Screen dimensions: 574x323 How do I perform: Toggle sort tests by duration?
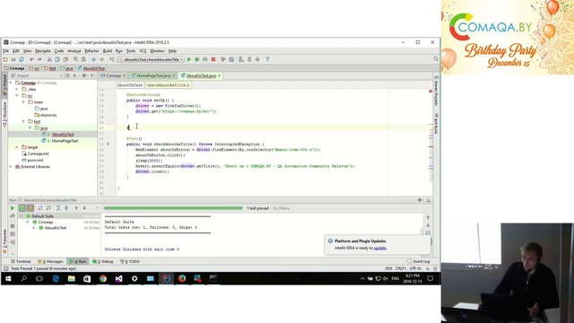[x=48, y=208]
